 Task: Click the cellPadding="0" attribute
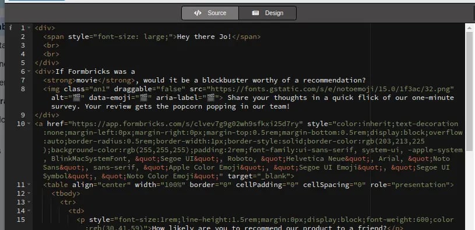pos(267,185)
